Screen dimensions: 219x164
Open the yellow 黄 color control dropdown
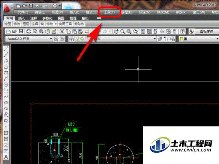pos(199,39)
